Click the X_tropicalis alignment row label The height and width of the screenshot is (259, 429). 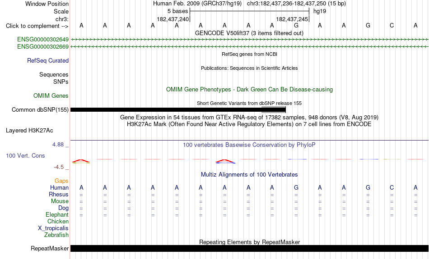pos(53,228)
